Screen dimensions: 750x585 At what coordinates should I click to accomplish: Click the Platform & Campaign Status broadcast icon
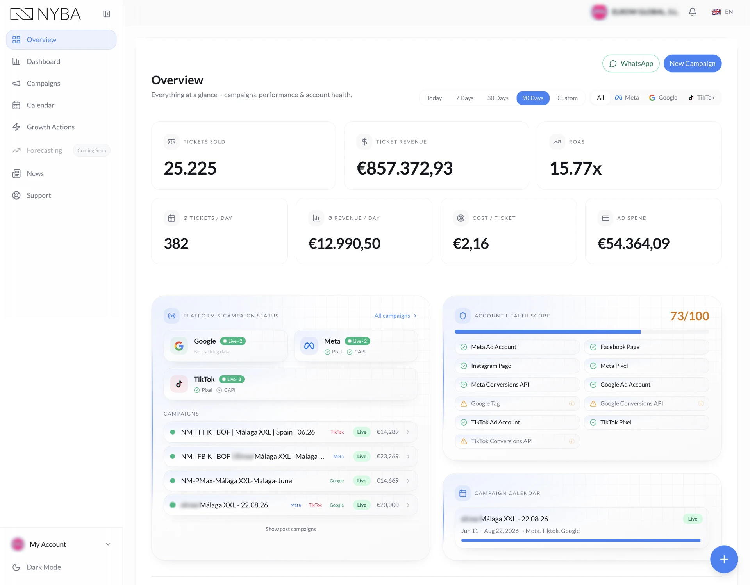pos(171,316)
